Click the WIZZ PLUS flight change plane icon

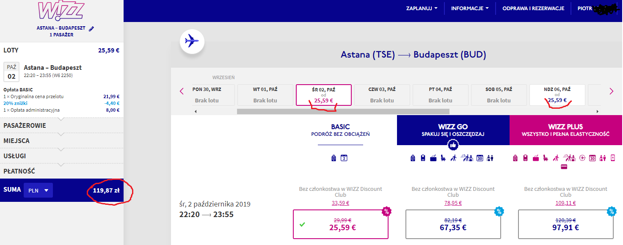(x=582, y=158)
